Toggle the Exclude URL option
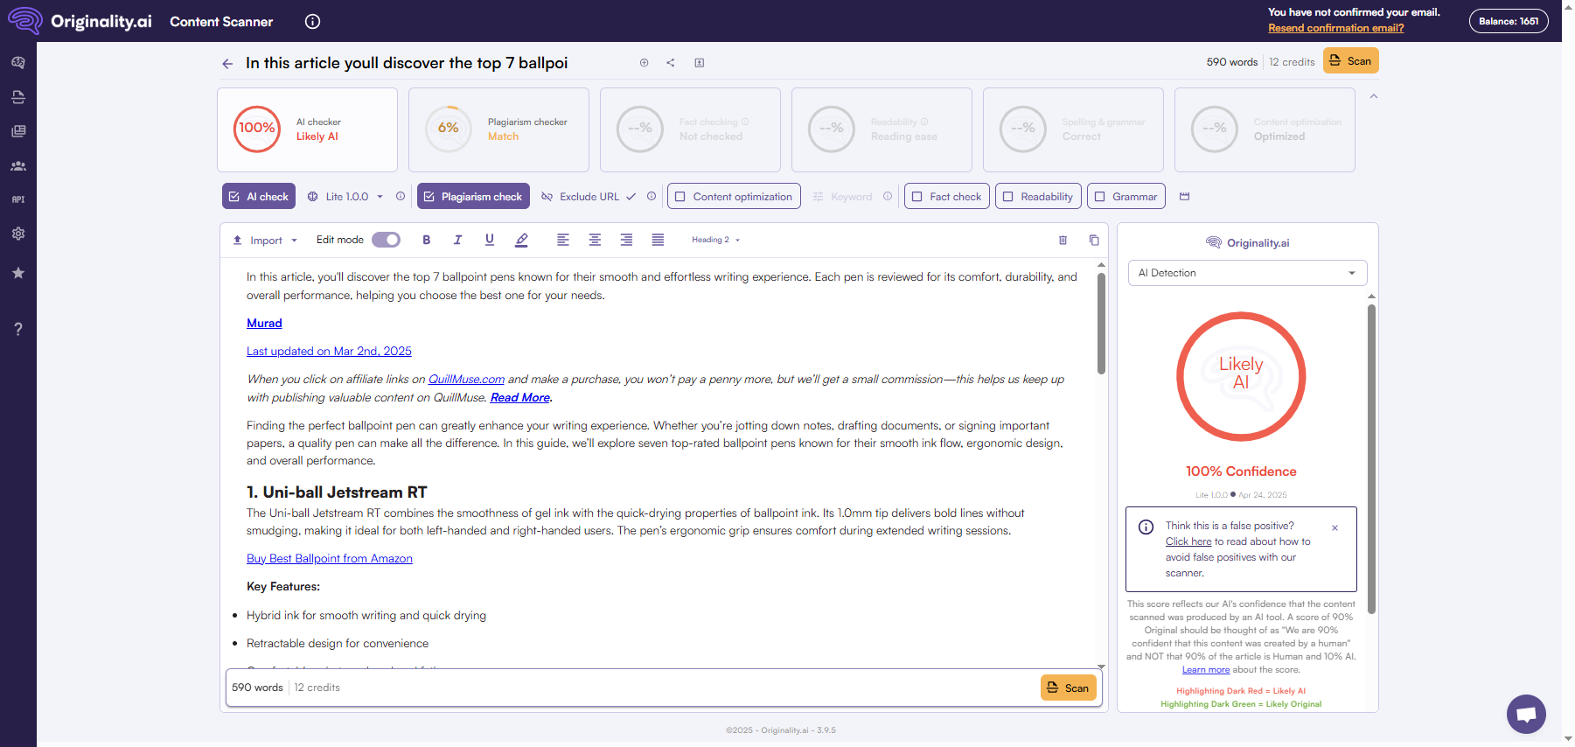Screen dimensions: 1575x747 (x=589, y=197)
